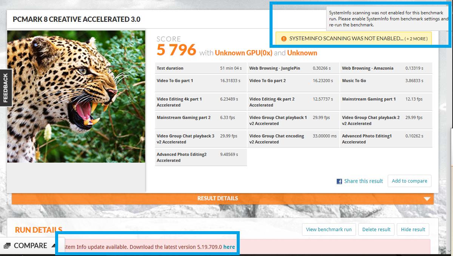
Task: Click the PCMark 8 Creative Accelerated 3.0 title
Action: 77,19
